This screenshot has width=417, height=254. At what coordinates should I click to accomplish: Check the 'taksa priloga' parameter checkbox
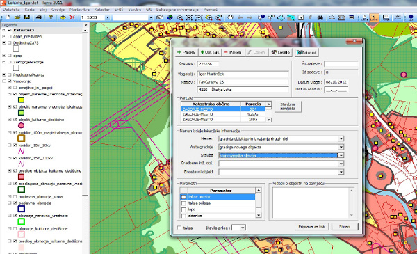point(183,203)
